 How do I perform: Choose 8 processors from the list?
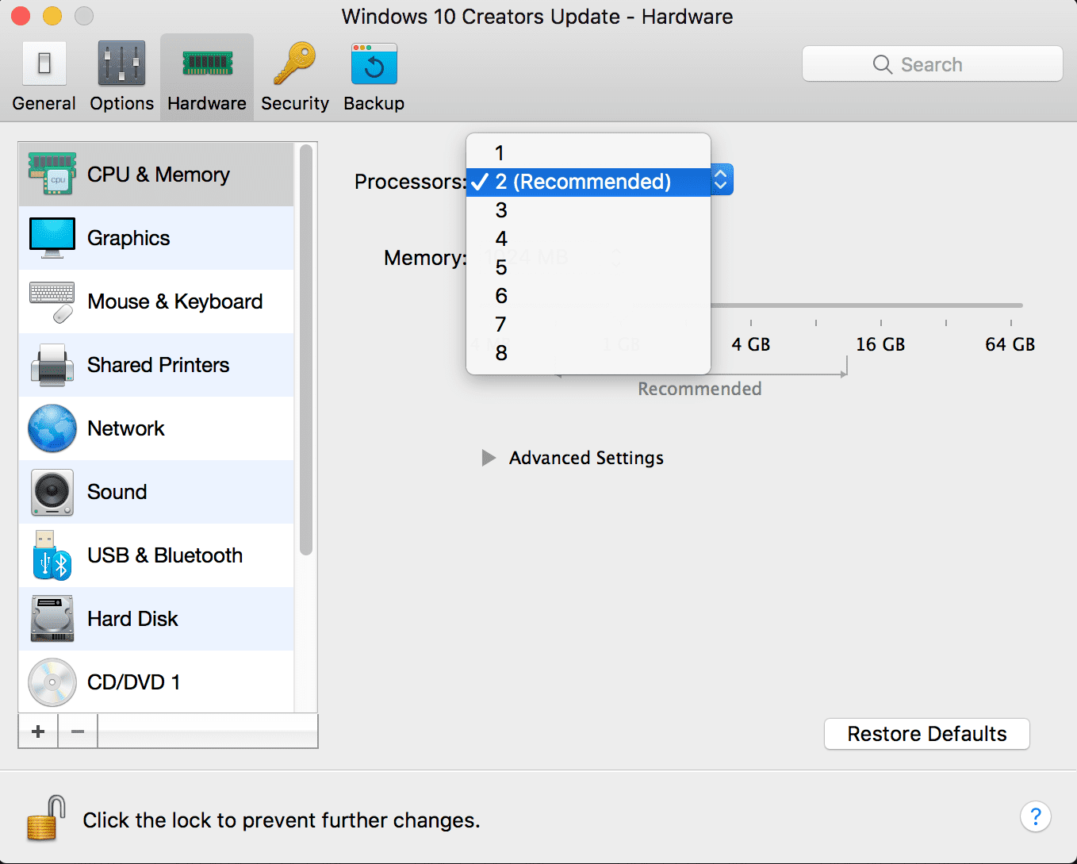588,353
